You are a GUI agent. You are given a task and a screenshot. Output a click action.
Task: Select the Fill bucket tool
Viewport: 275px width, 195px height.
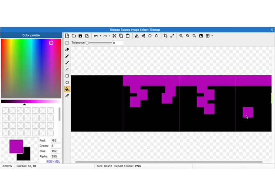(67, 89)
